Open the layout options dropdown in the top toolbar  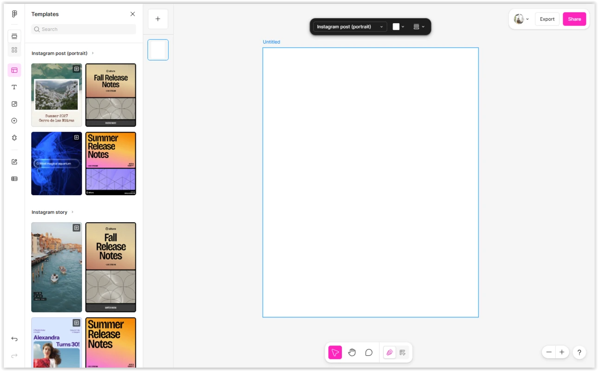[x=418, y=27]
